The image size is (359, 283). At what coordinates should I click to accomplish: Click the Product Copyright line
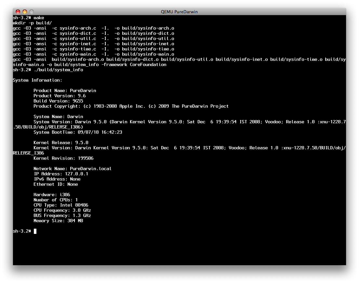click(131, 106)
